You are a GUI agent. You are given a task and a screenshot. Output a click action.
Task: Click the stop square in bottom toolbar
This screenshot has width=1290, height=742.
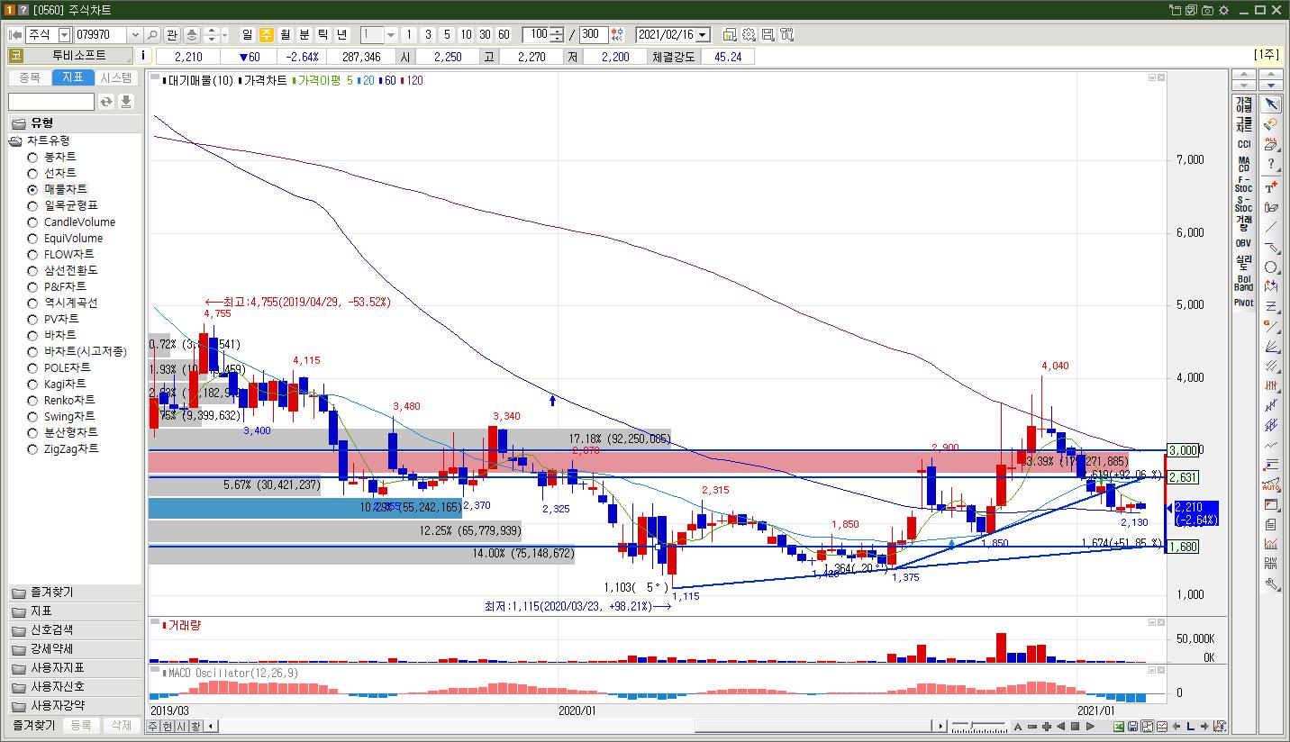click(1075, 727)
